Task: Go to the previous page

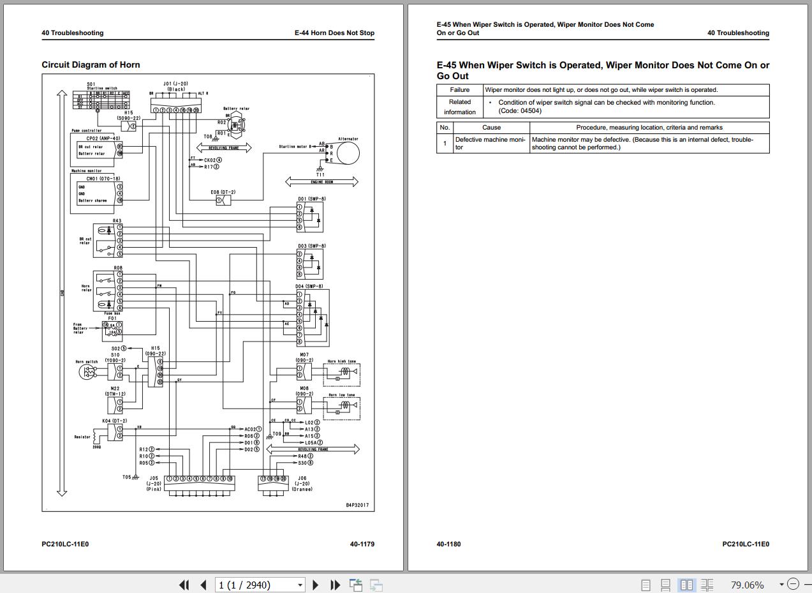Action: click(x=203, y=585)
